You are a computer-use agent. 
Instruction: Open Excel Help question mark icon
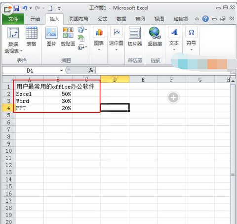[x=205, y=19]
